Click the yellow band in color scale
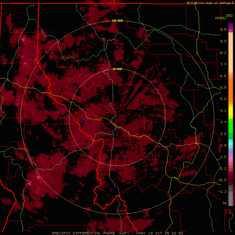This screenshot has width=235, height=235. [x=231, y=112]
